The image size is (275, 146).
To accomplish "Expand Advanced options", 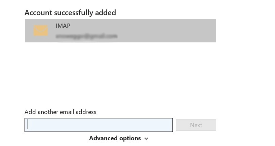I will (x=115, y=138).
